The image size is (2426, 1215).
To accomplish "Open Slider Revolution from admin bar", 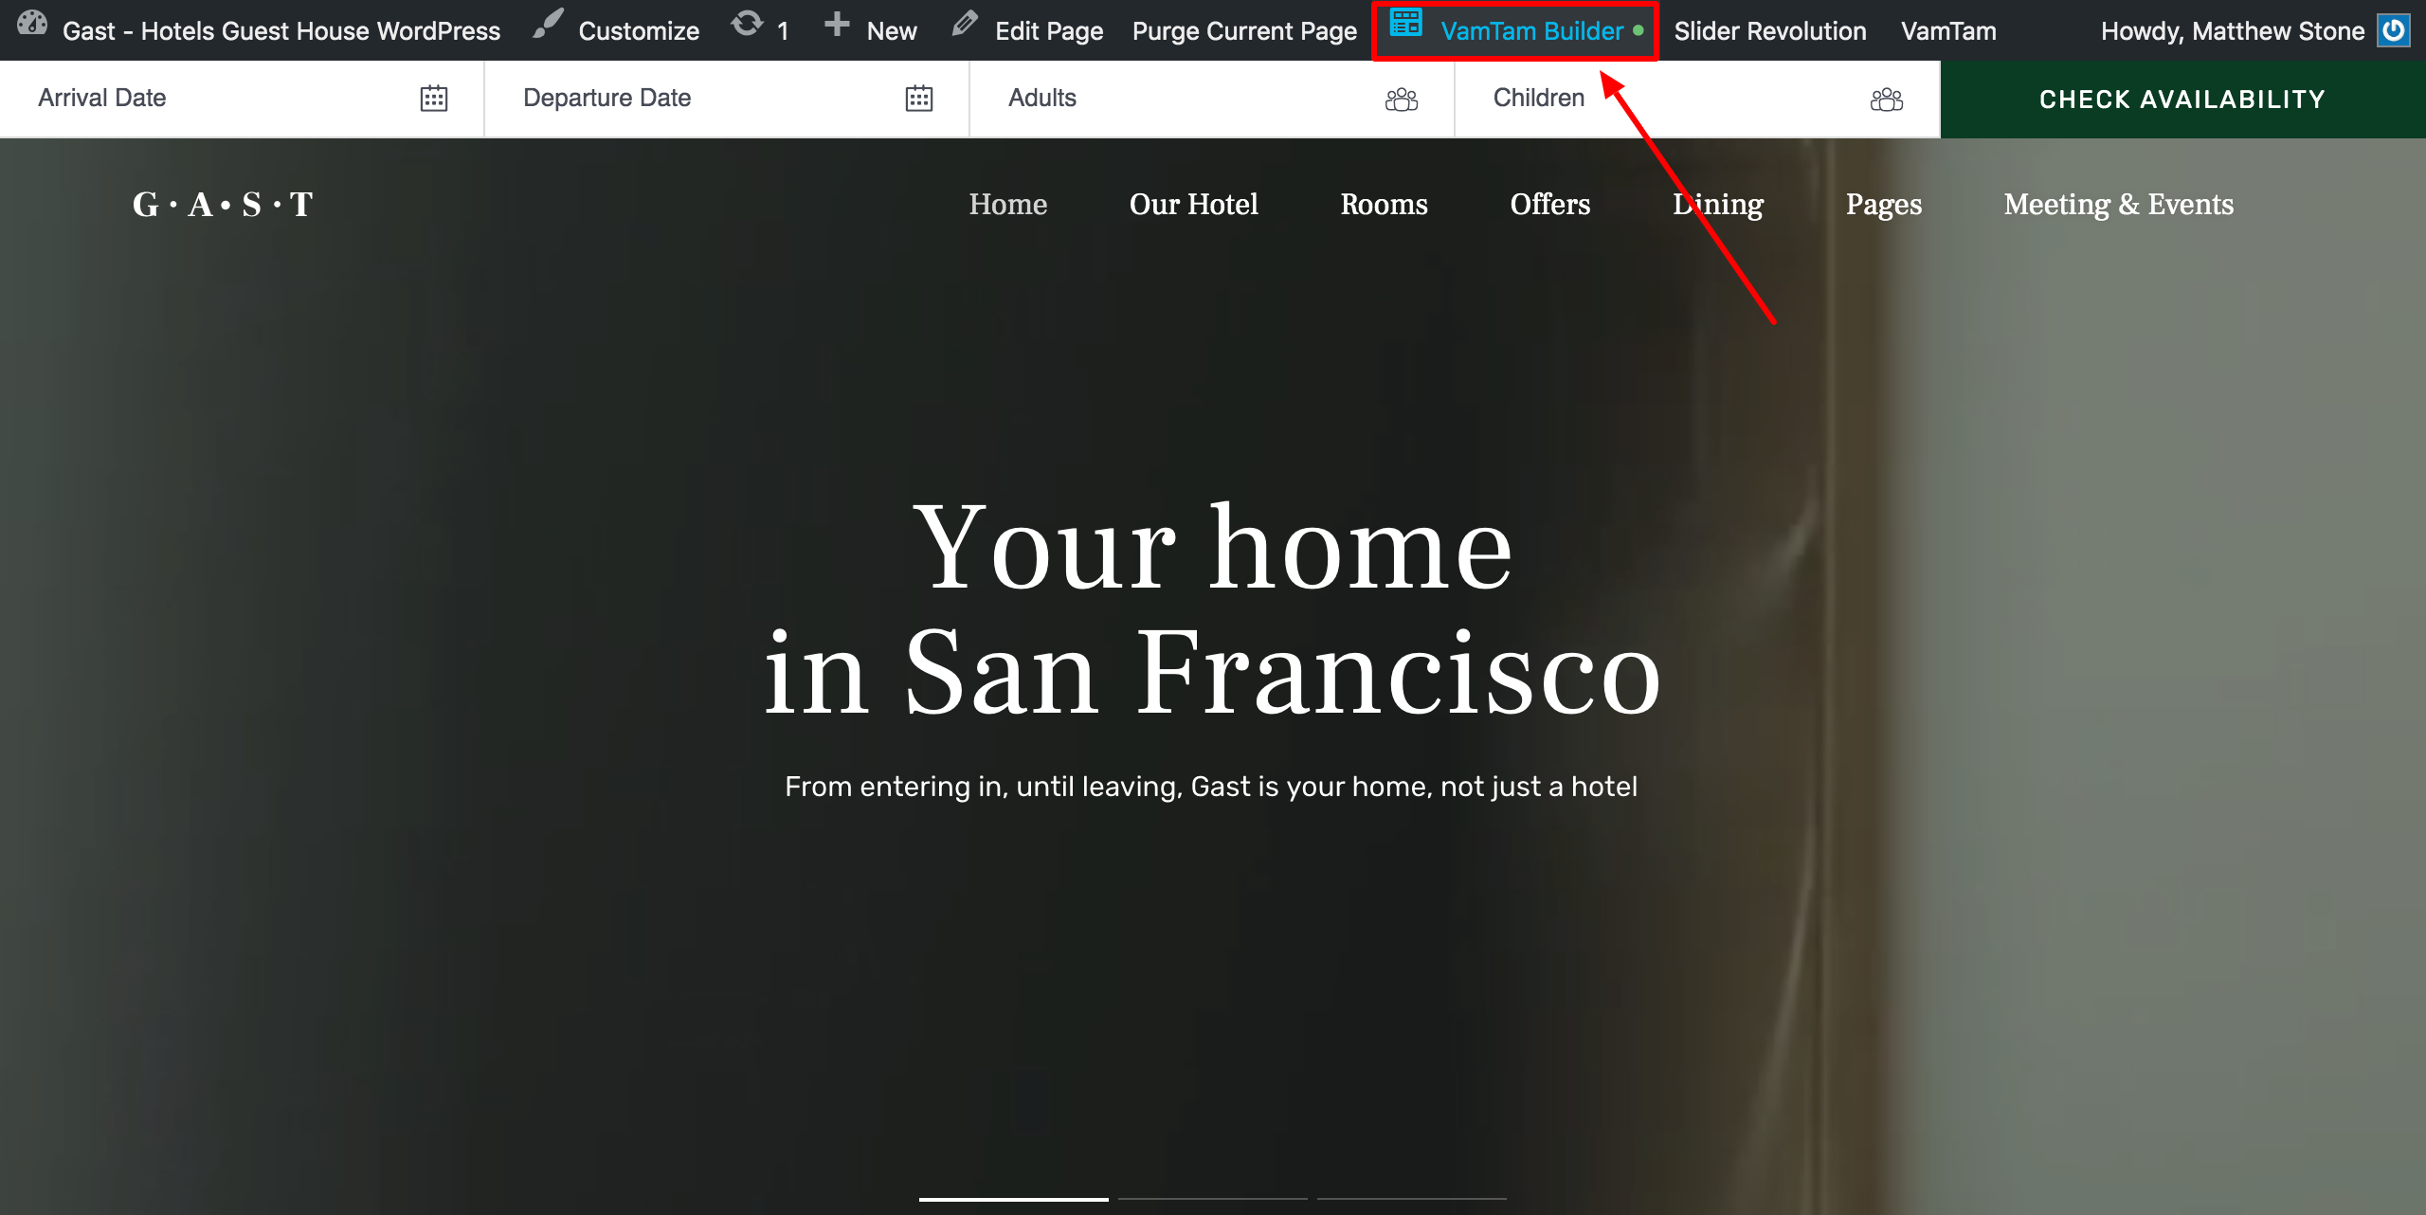I will click(1769, 31).
